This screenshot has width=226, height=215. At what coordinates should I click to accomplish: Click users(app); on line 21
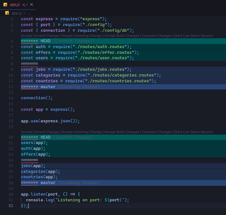tap(34, 143)
